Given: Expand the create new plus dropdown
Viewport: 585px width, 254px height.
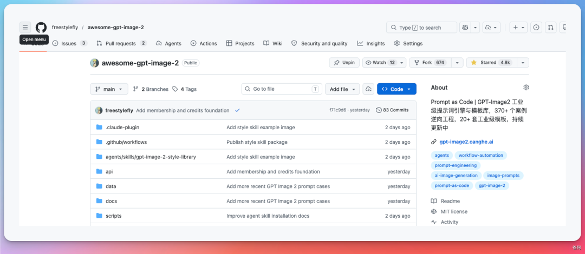Looking at the screenshot, I should pos(518,27).
